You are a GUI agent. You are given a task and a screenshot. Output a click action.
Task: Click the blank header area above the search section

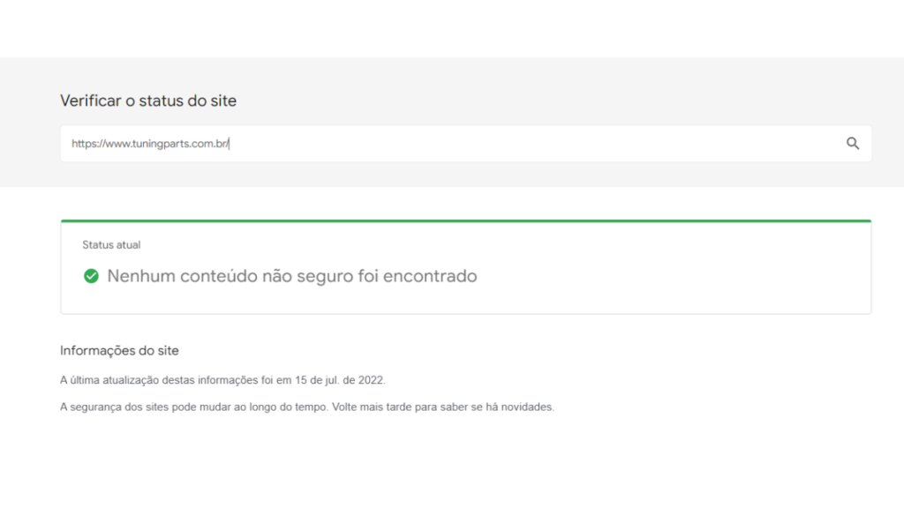pos(452,26)
